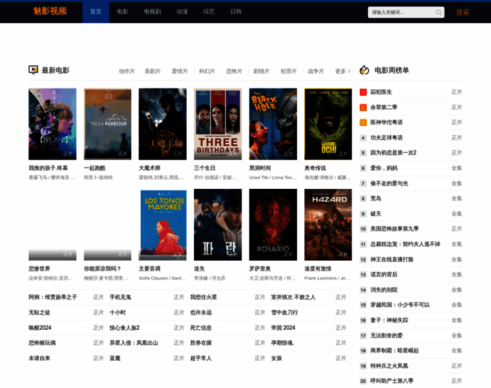491x388 pixels.
Task: Filter by 科幻片 genre
Action: [207, 71]
